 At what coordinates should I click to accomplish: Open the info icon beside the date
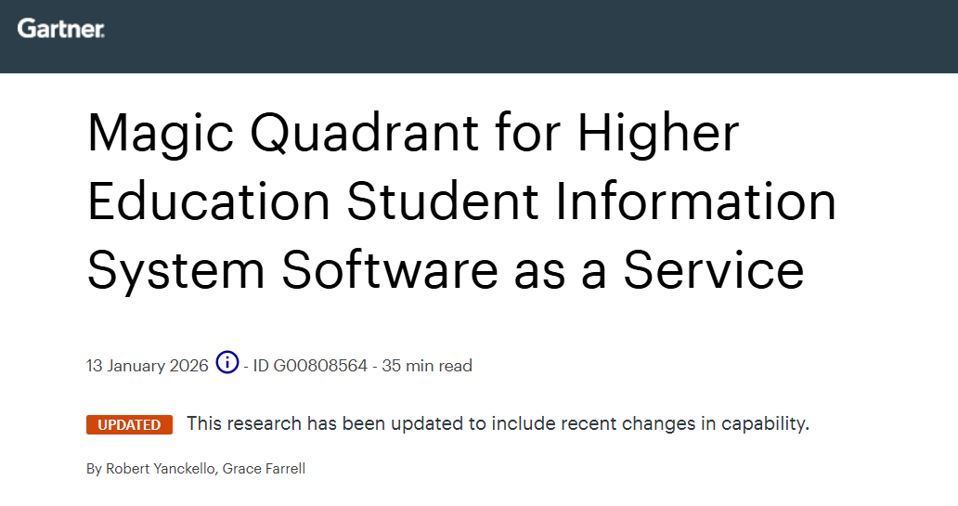tap(227, 363)
